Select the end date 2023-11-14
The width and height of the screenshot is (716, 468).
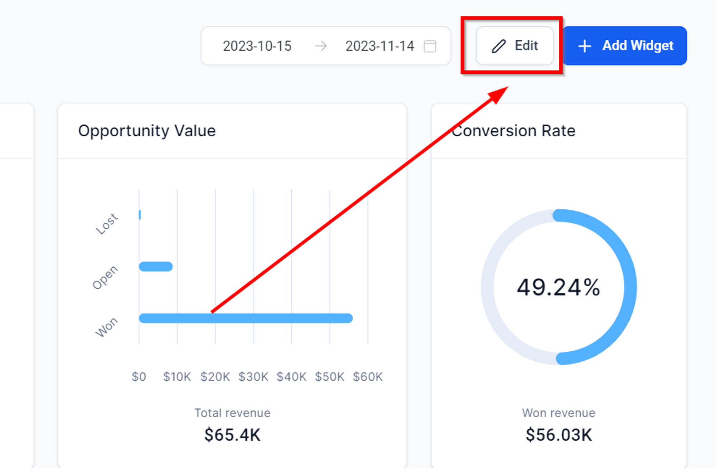(x=379, y=46)
